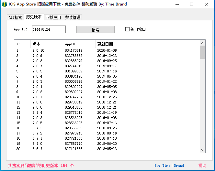Click the By: Time | Brand link
This screenshot has height=171, width=215.
pos(169,166)
